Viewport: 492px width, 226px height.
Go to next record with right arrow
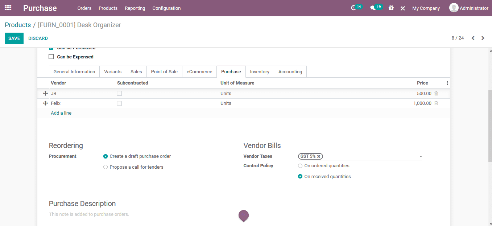(483, 38)
